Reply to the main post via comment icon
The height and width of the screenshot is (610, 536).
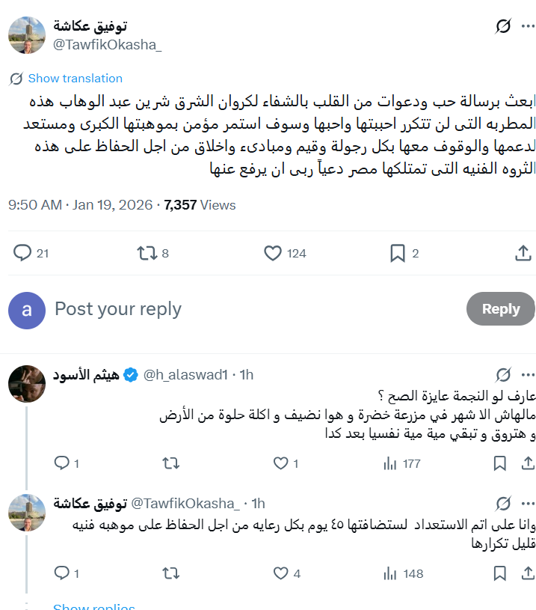(23, 254)
